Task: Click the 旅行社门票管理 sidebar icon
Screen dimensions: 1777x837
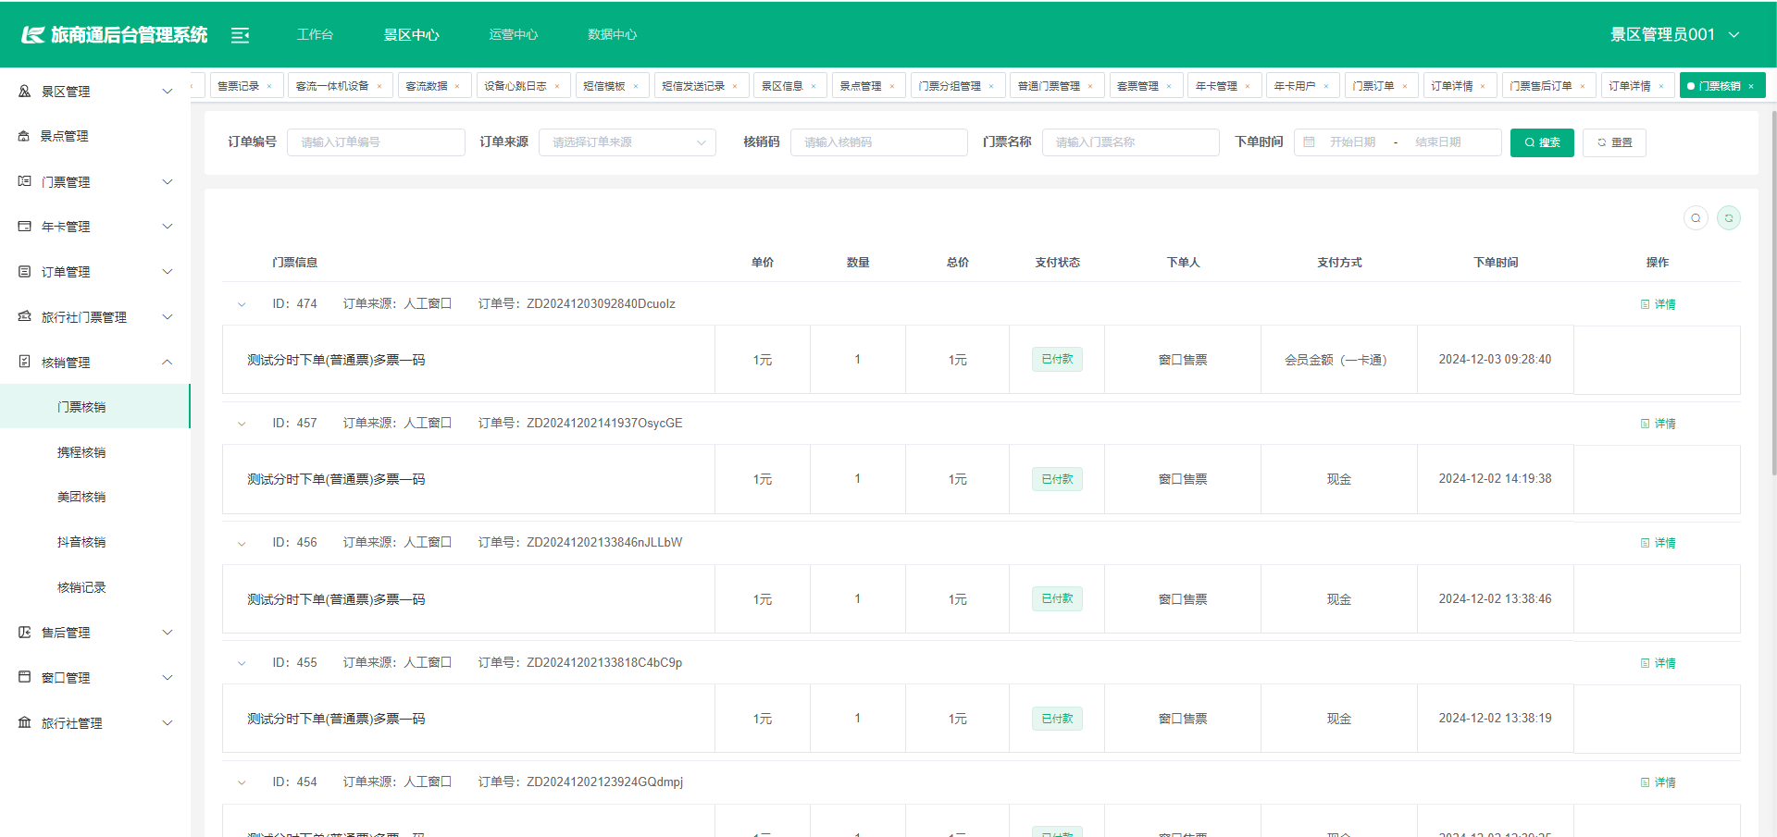Action: point(25,317)
